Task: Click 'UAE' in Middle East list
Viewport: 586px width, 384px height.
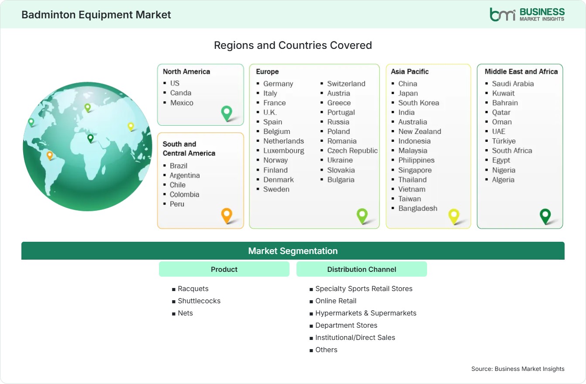Action: click(499, 132)
